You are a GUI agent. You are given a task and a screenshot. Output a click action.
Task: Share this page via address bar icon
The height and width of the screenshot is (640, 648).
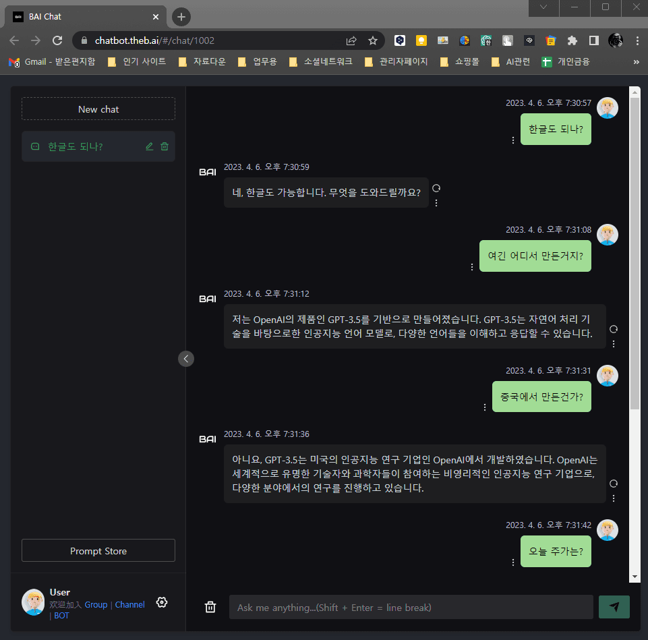point(351,40)
